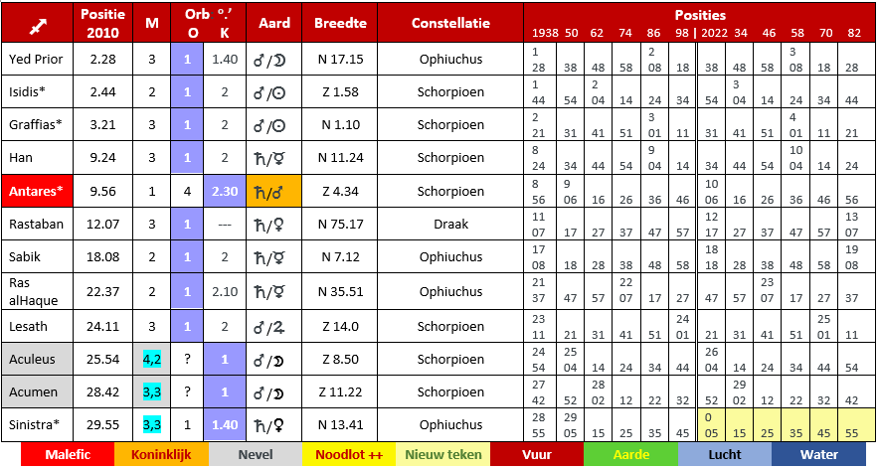
Task: Click position value 9.56 for Antares
Action: click(x=102, y=192)
